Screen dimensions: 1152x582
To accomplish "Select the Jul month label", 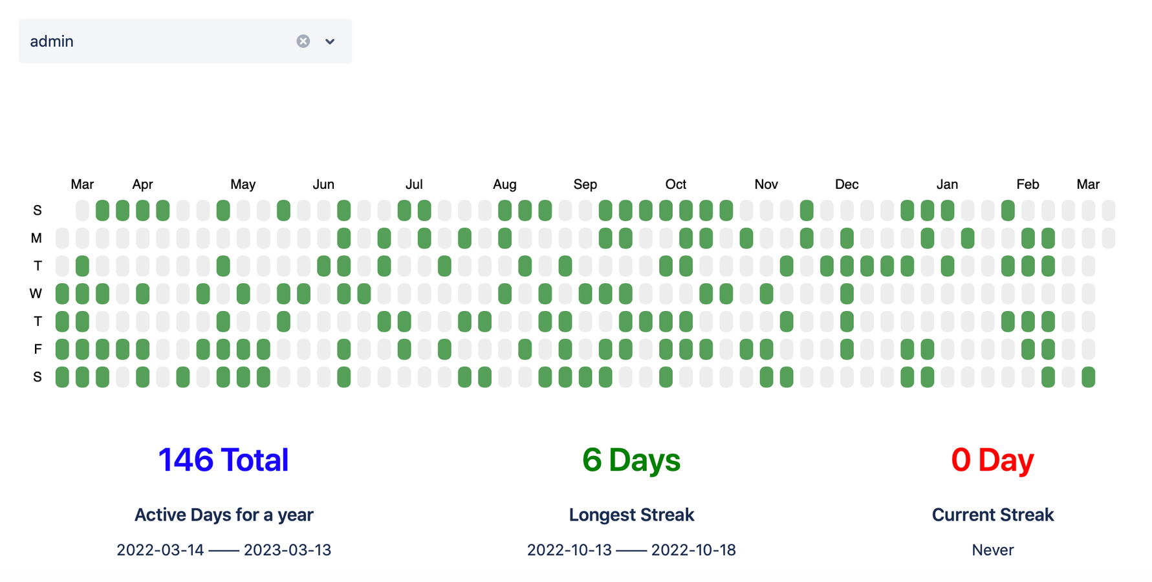I will coord(414,184).
